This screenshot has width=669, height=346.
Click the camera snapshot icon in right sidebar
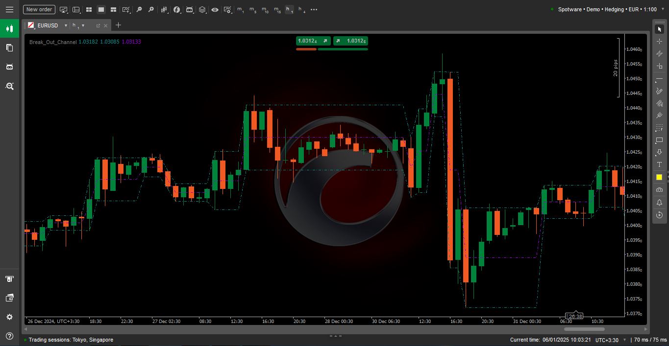(x=659, y=190)
